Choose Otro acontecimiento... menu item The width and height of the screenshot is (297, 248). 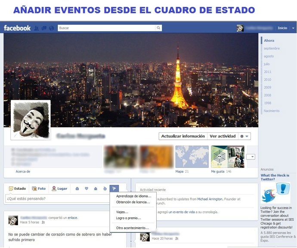pos(133,228)
